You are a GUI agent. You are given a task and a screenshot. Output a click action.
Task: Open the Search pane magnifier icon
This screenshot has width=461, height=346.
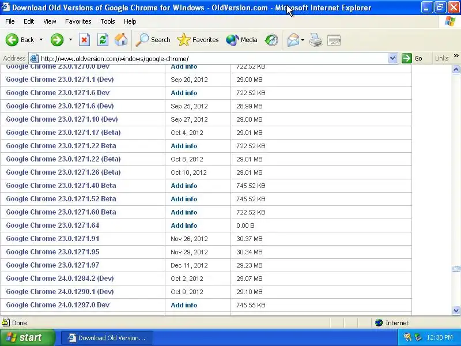[142, 40]
